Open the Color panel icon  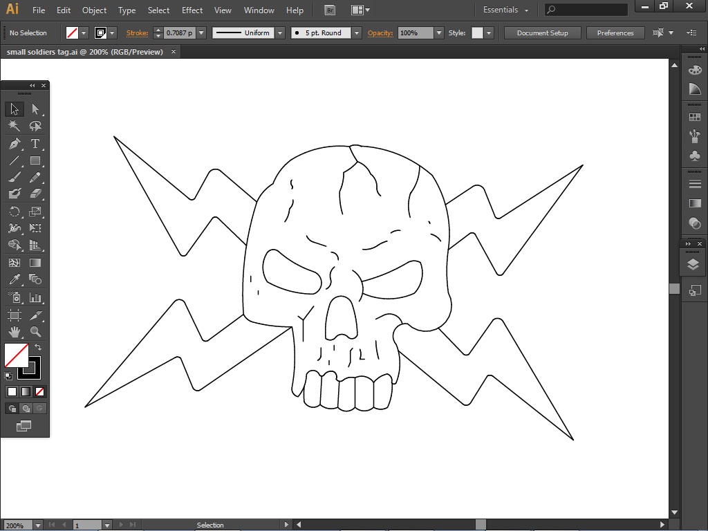click(694, 70)
